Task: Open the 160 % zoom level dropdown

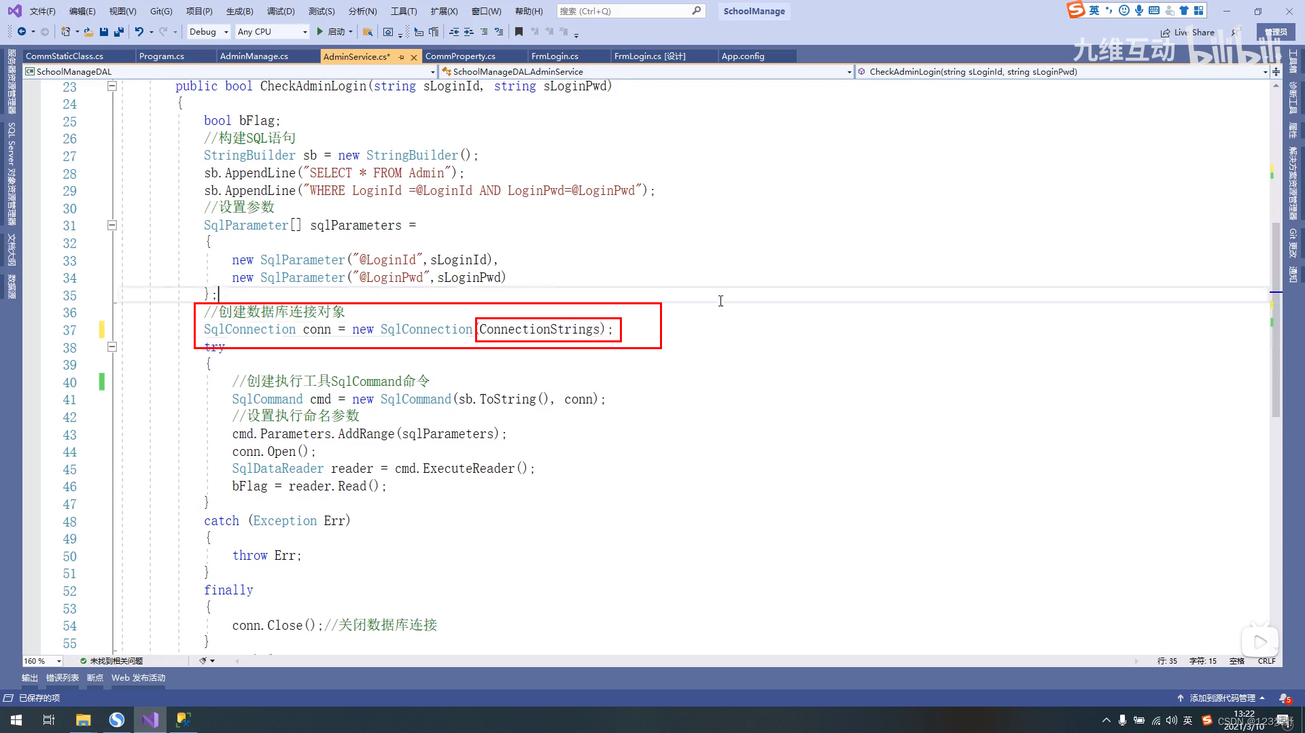Action: pyautogui.click(x=42, y=661)
